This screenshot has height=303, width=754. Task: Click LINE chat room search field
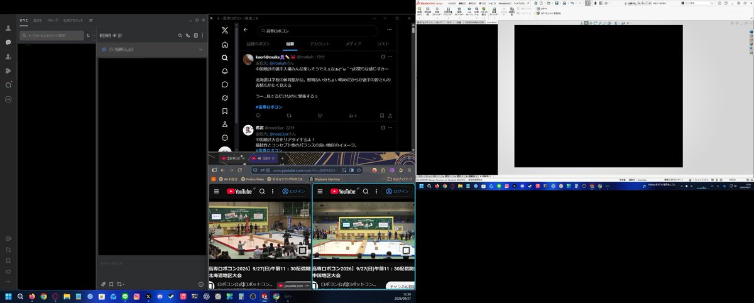[x=52, y=35]
